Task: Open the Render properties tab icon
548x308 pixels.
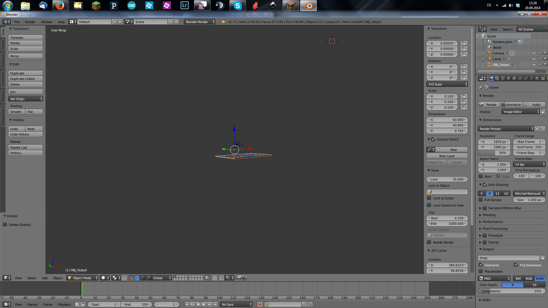Action: (491, 78)
